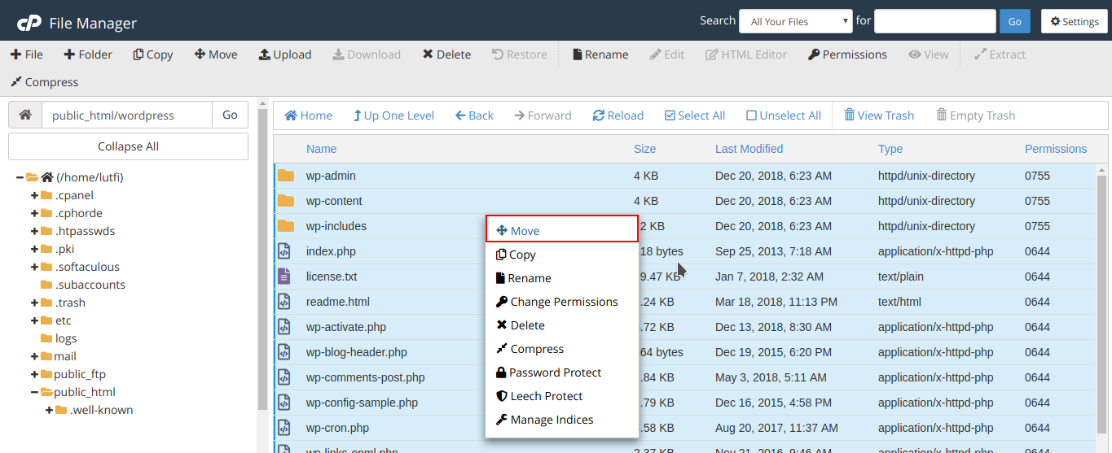Navigate Back in file list
1112x453 pixels.
(x=474, y=115)
